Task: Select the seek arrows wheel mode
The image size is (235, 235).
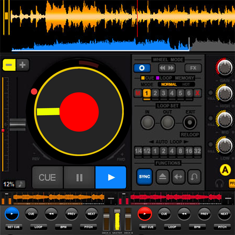Action: tap(167, 68)
